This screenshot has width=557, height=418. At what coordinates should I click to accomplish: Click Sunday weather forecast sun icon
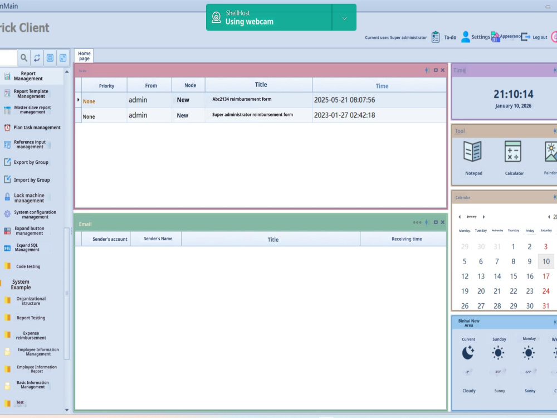click(x=498, y=353)
